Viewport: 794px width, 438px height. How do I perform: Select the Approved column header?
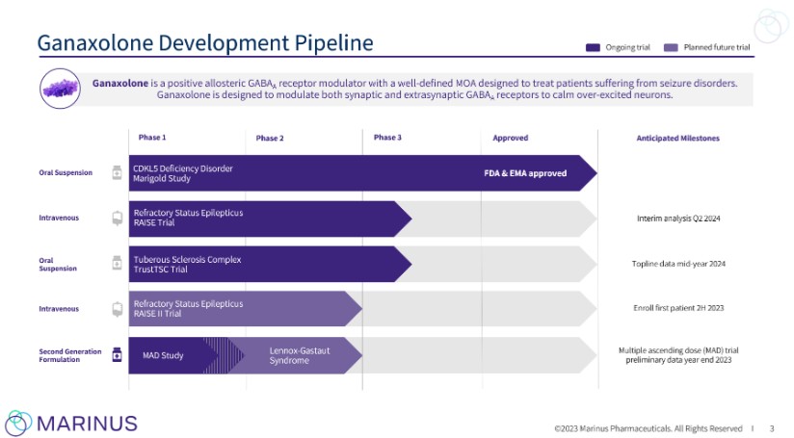click(510, 139)
